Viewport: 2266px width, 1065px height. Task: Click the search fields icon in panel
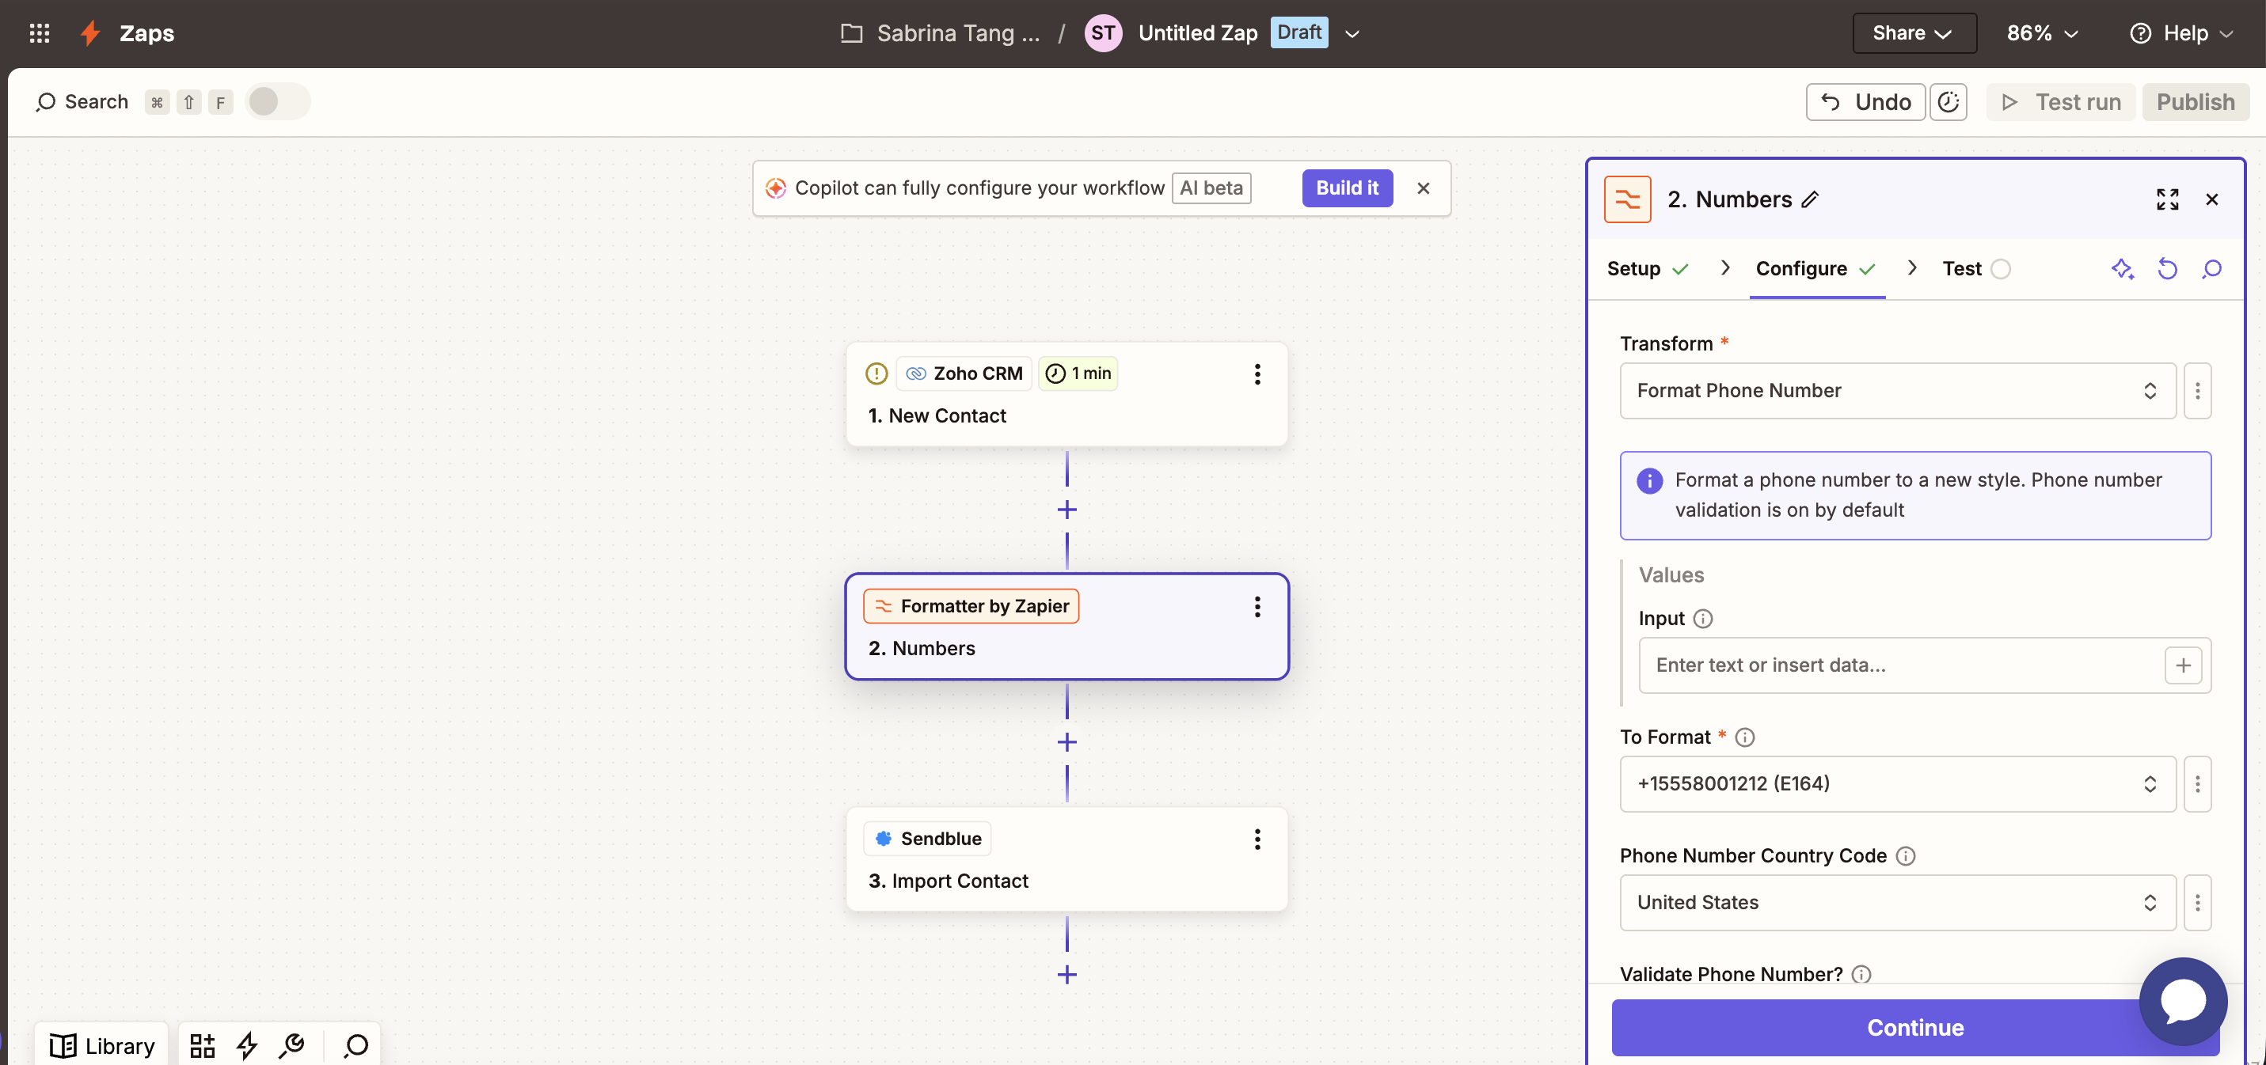2211,269
